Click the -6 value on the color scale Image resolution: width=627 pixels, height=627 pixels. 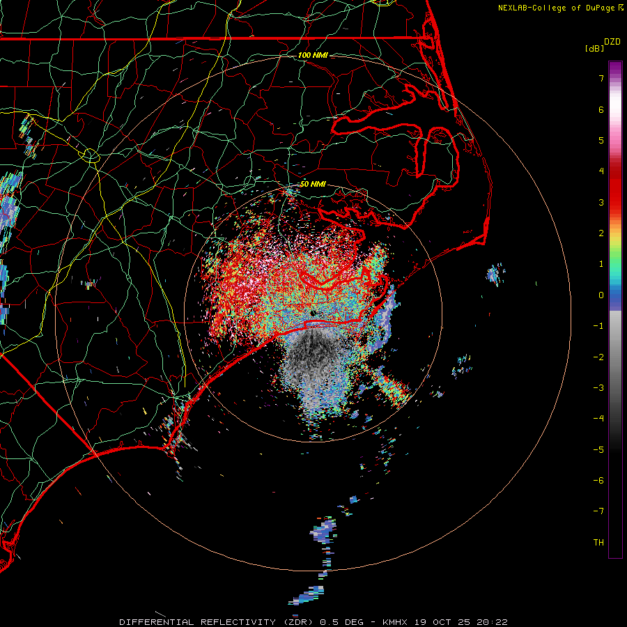point(598,481)
